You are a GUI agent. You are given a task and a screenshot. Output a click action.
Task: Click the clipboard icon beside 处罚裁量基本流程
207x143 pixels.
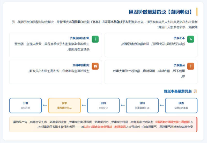(x=195, y=91)
